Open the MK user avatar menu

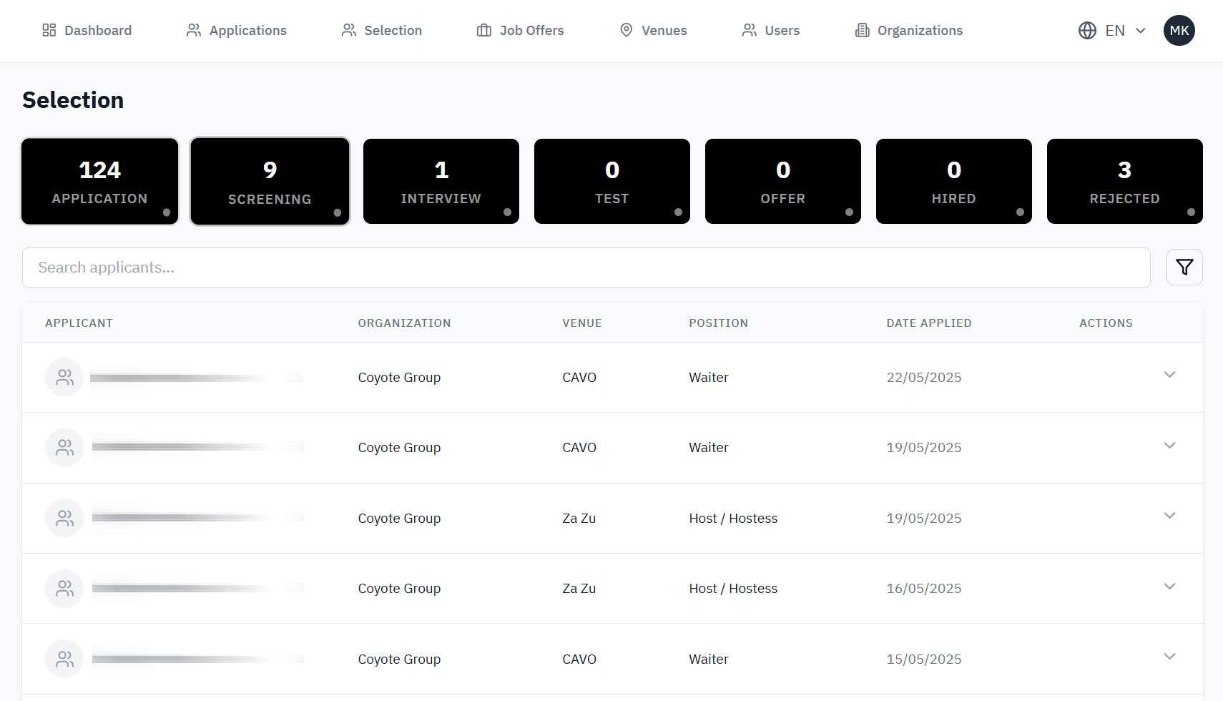pyautogui.click(x=1179, y=31)
